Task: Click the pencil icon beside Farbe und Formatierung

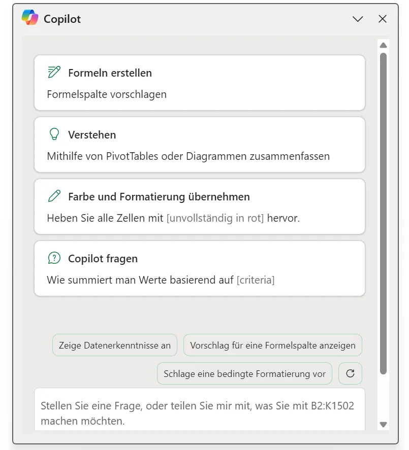Action: click(x=54, y=196)
